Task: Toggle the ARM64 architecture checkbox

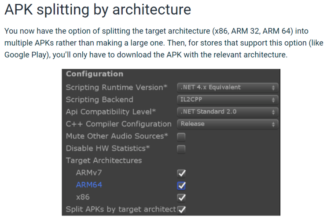Action: [181, 185]
